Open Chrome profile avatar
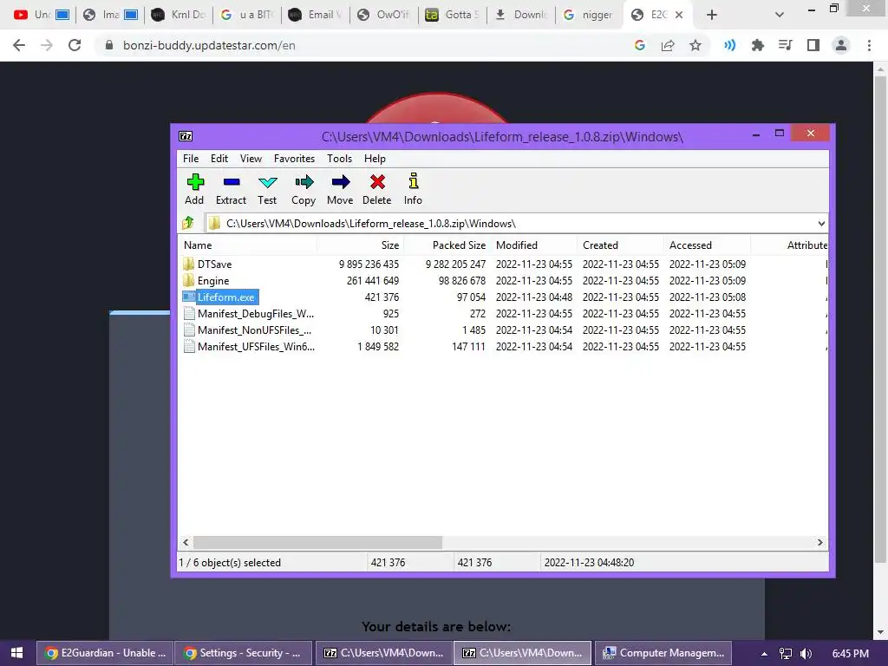This screenshot has width=888, height=666. tap(841, 45)
